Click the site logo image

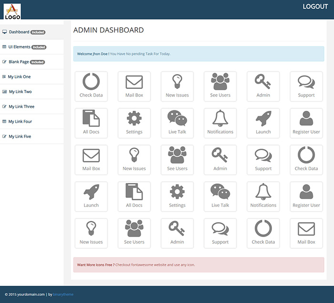tap(12, 11)
